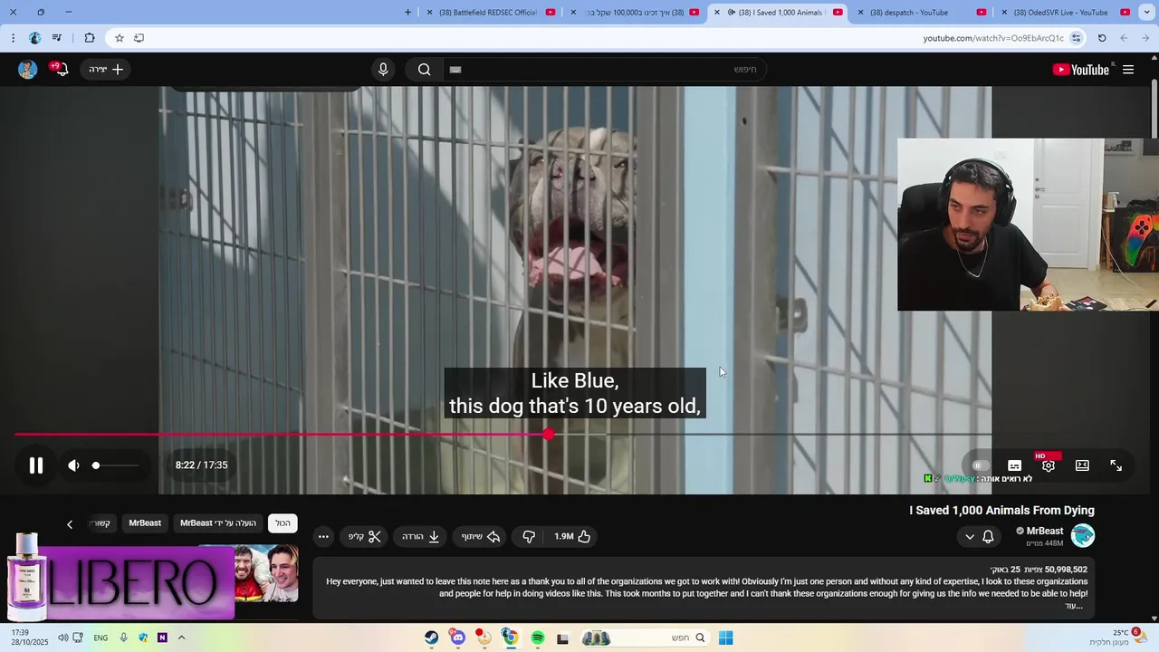This screenshot has width=1159, height=652.
Task: Pause the video playback
Action: coord(36,465)
